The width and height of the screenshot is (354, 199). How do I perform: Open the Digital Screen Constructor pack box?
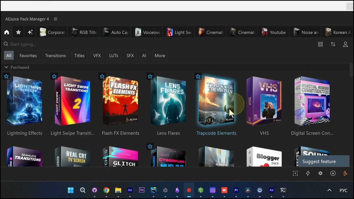tap(312, 101)
